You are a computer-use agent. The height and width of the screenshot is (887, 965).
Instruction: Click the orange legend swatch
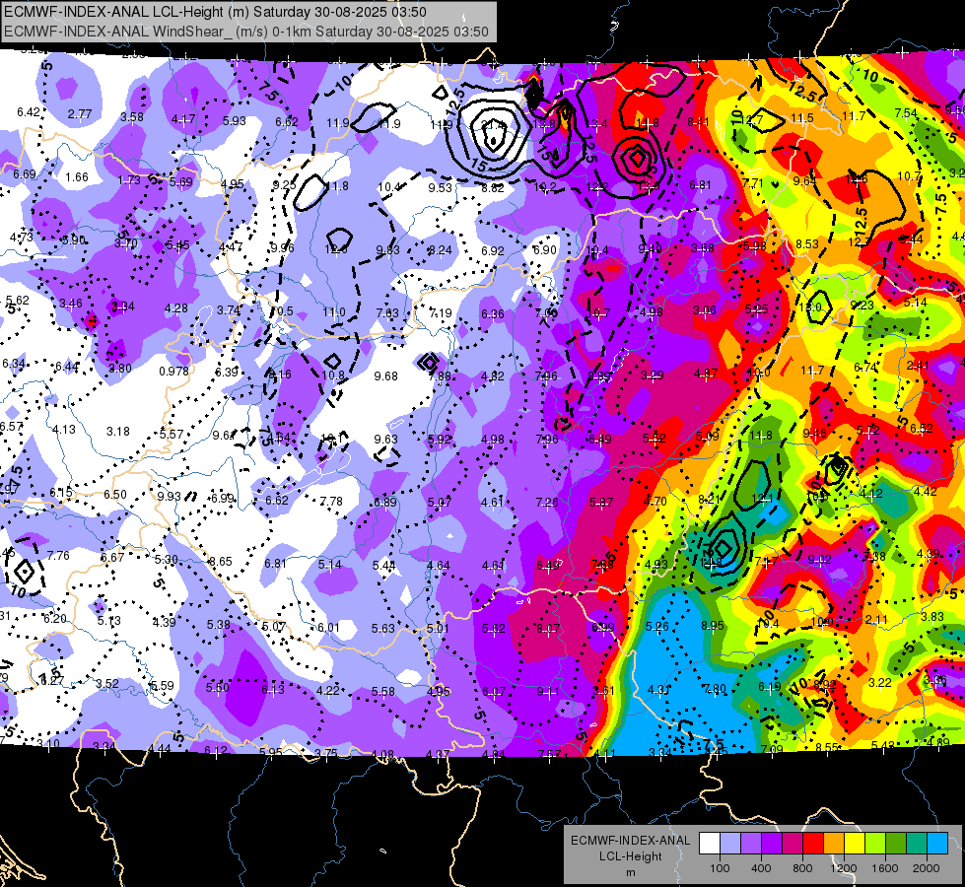[834, 844]
